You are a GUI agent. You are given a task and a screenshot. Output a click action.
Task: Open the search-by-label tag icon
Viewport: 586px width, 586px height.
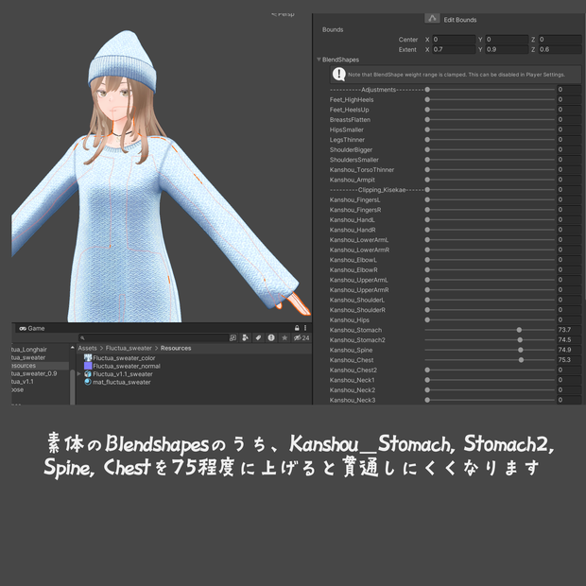click(x=258, y=337)
